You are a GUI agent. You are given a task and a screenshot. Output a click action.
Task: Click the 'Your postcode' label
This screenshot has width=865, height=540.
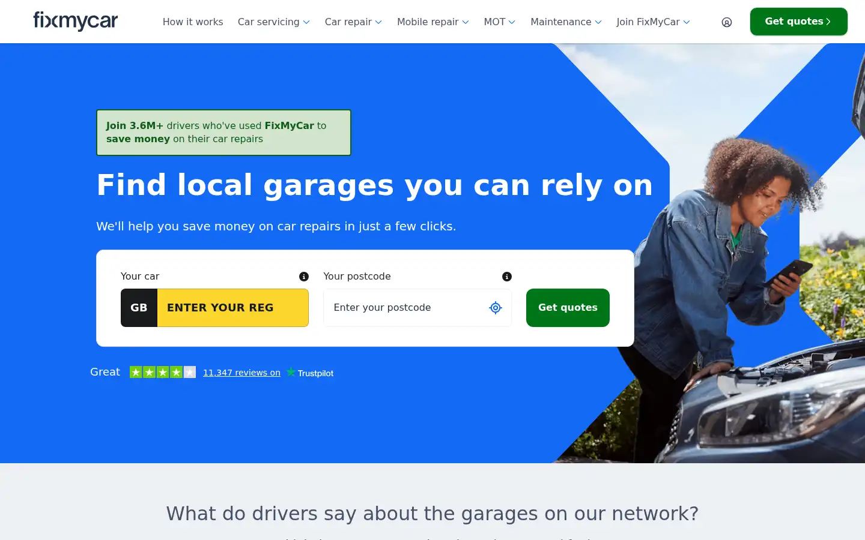(357, 276)
